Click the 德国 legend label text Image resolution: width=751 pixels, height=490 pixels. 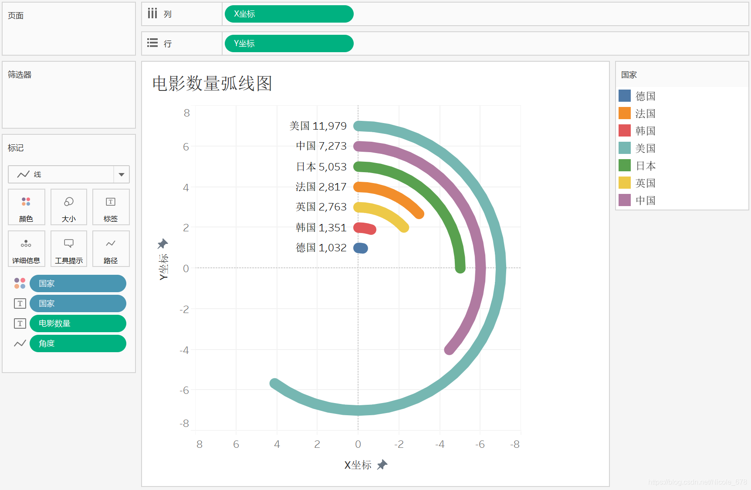coord(646,96)
